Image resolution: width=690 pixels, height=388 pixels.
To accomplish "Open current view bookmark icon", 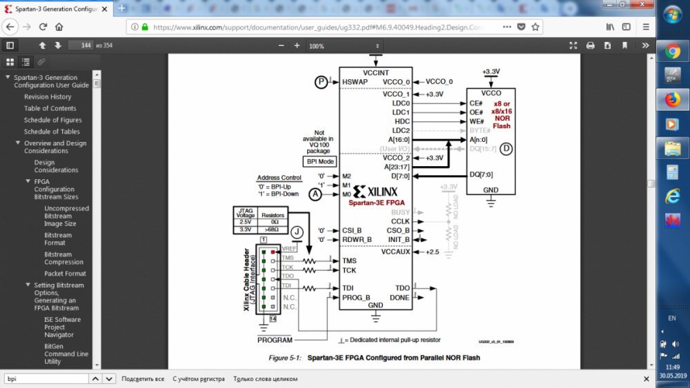I will (x=624, y=45).
